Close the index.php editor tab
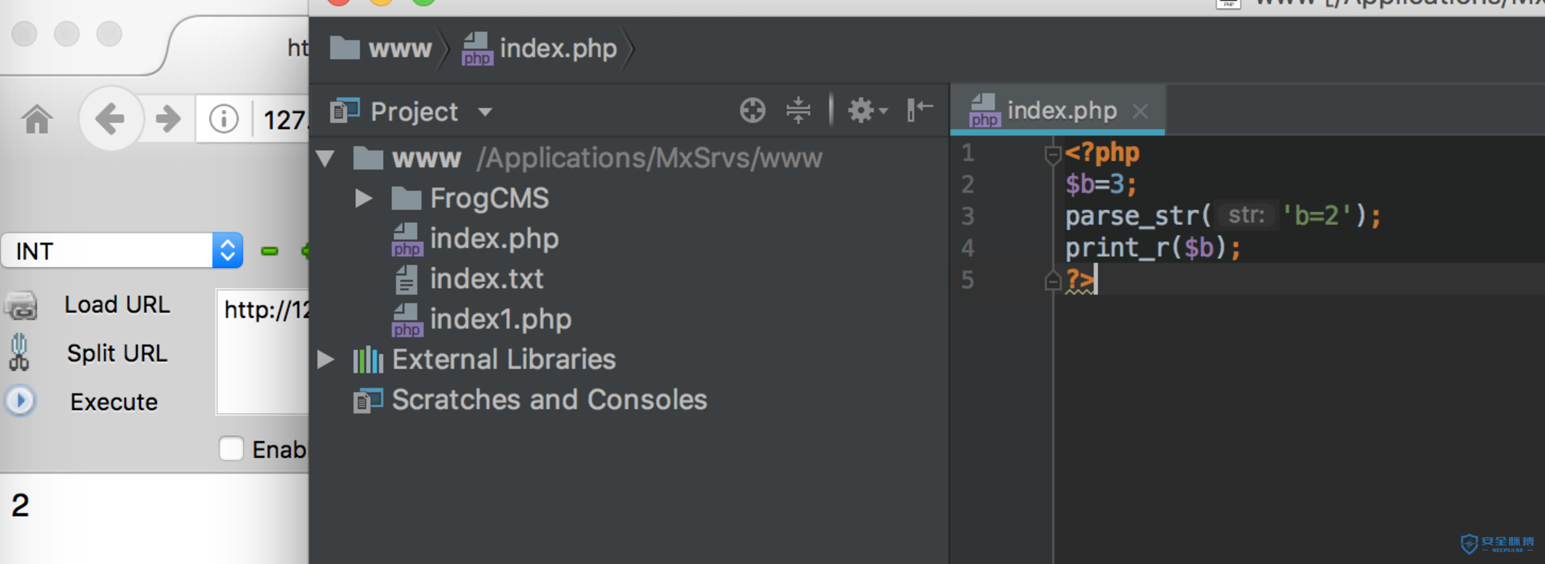 pos(1140,111)
